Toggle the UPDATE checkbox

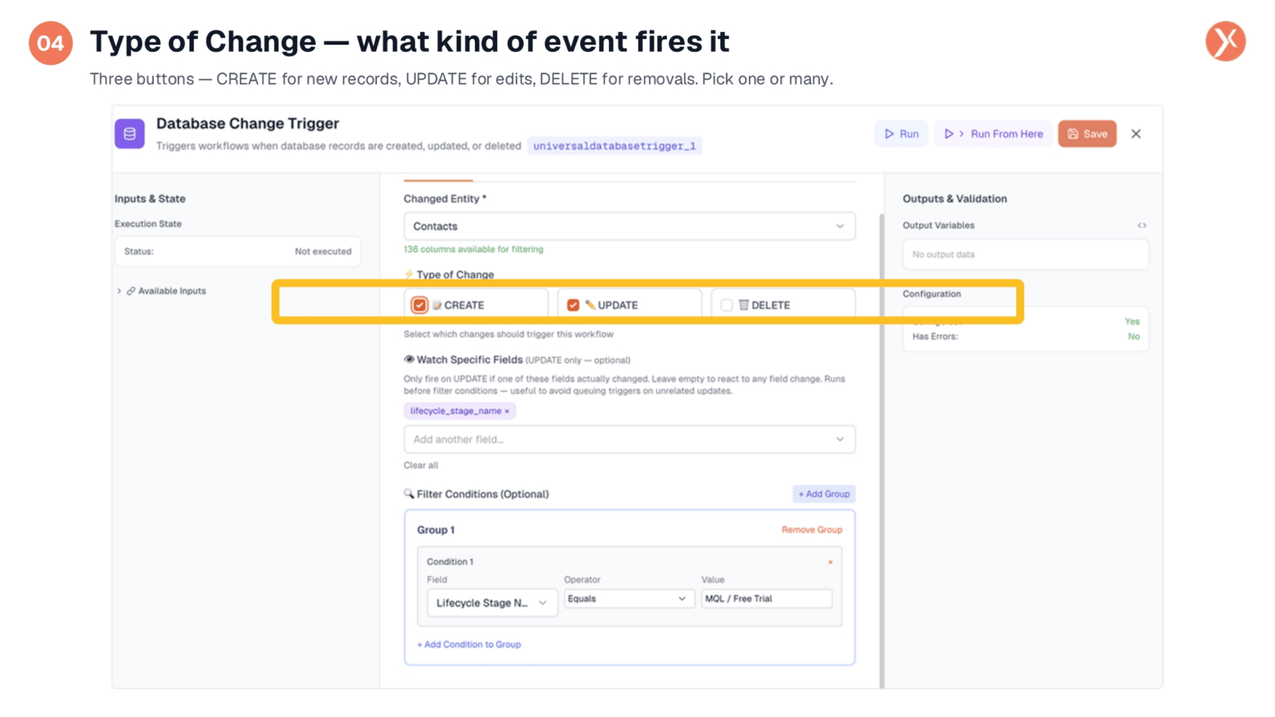click(573, 305)
